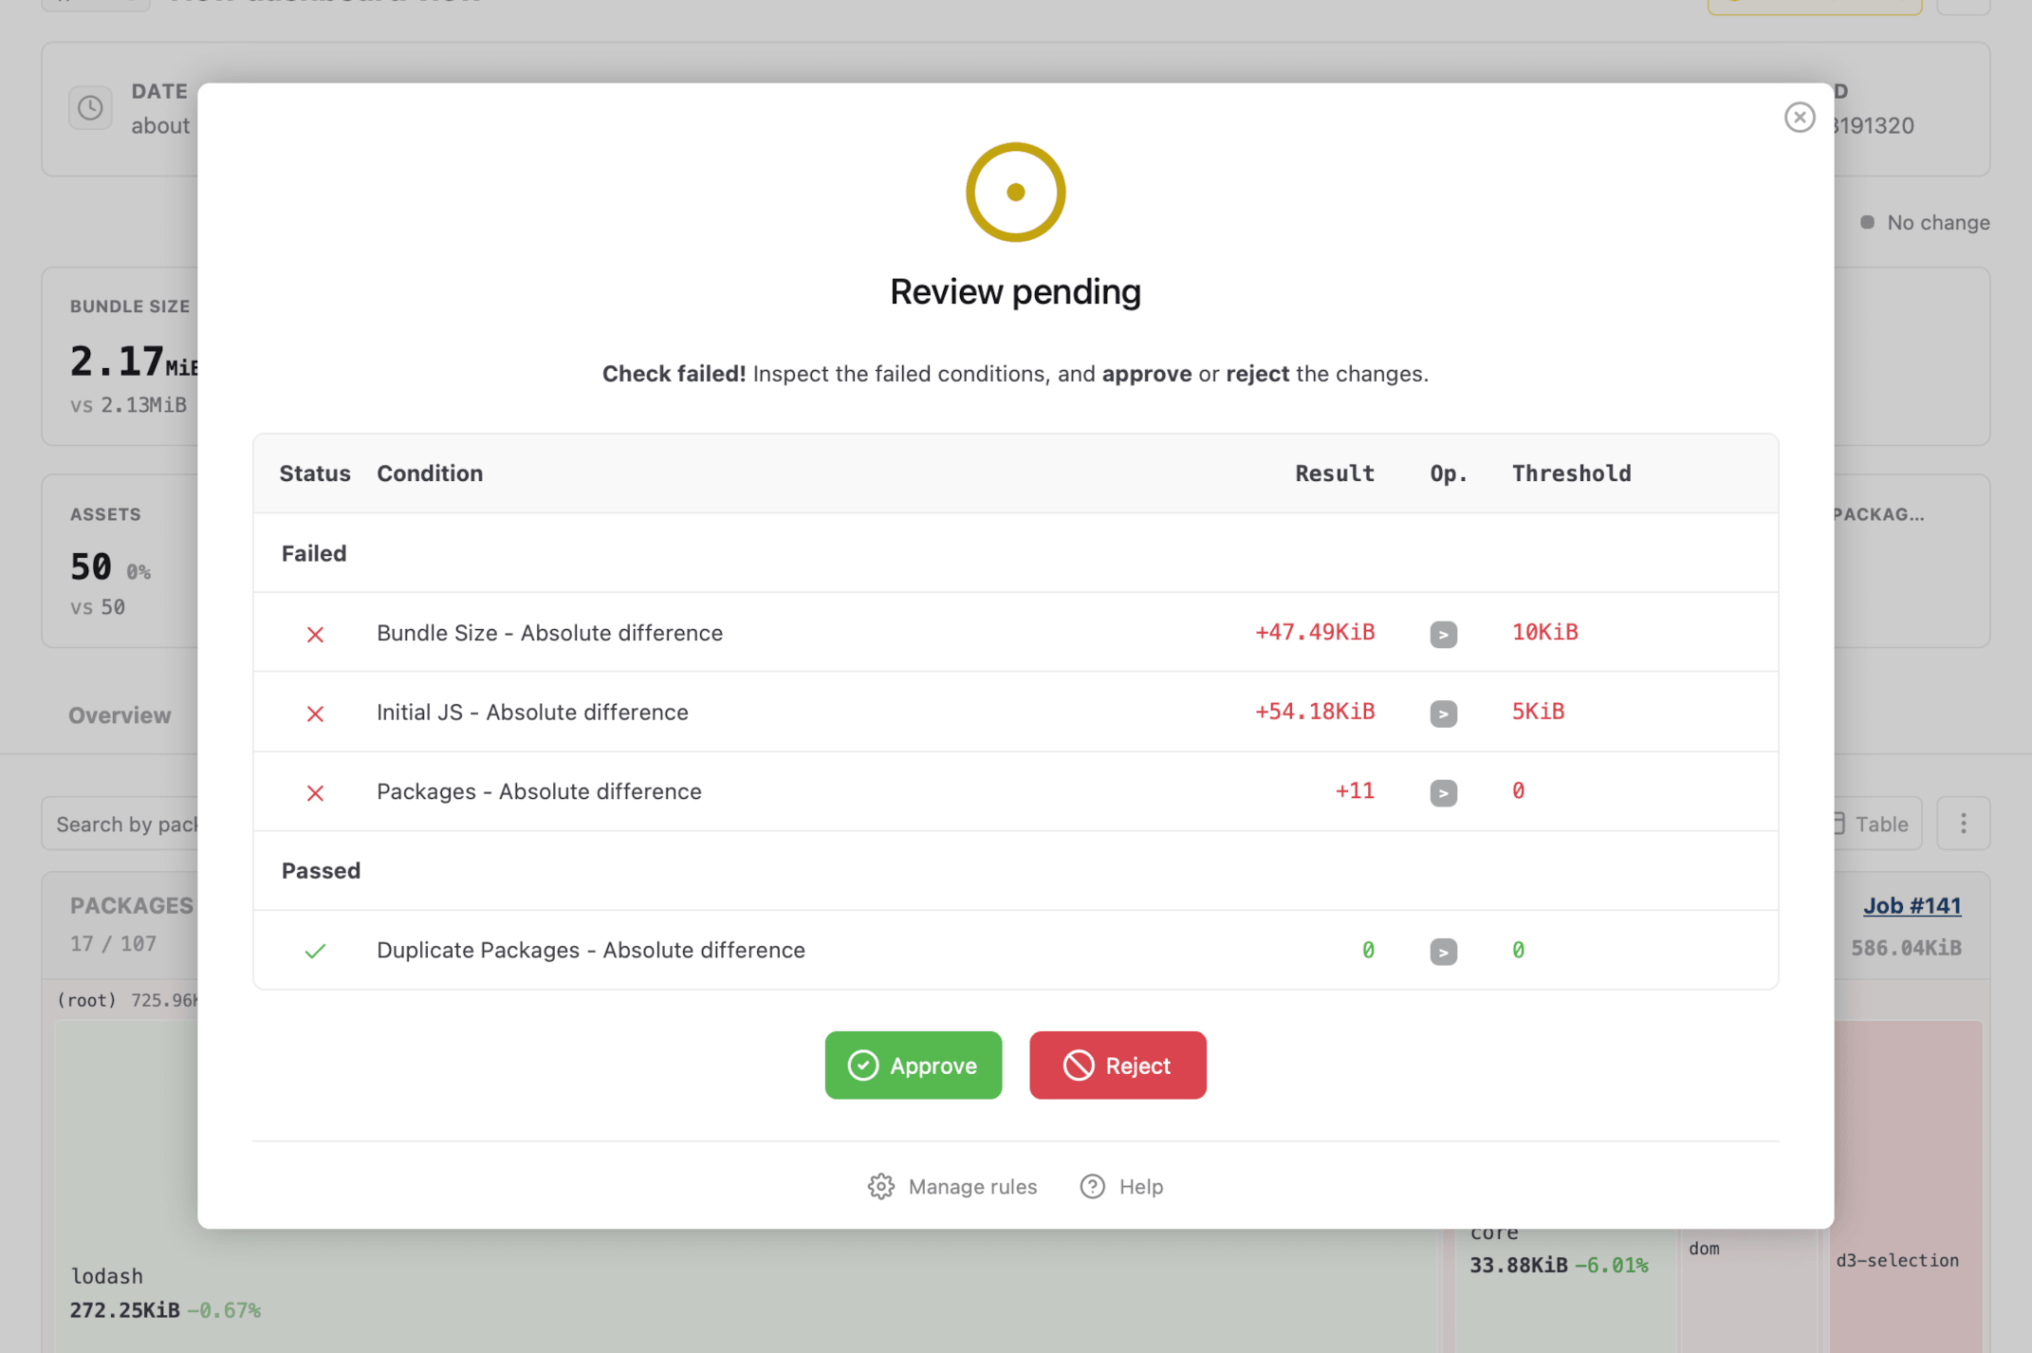Click the failed X icon for Bundle Size
This screenshot has height=1353, width=2032.
coord(315,634)
